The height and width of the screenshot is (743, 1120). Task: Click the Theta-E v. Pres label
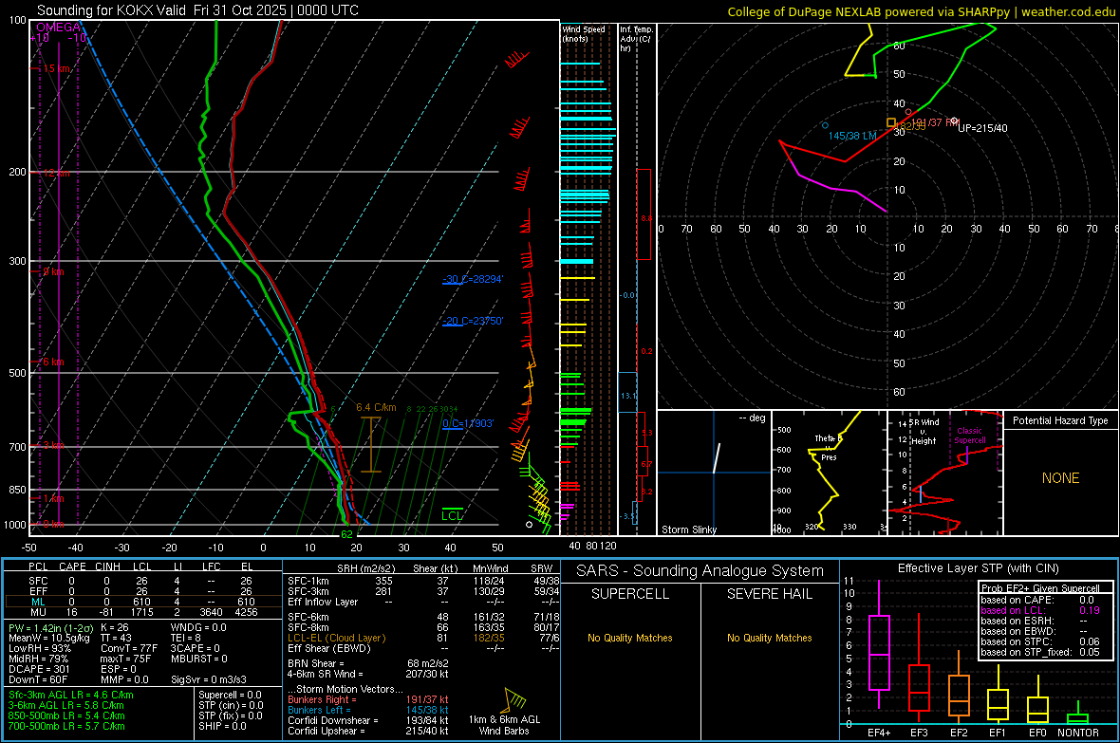828,448
